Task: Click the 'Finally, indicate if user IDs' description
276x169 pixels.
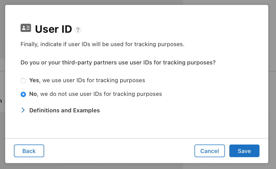Action: pos(102,44)
